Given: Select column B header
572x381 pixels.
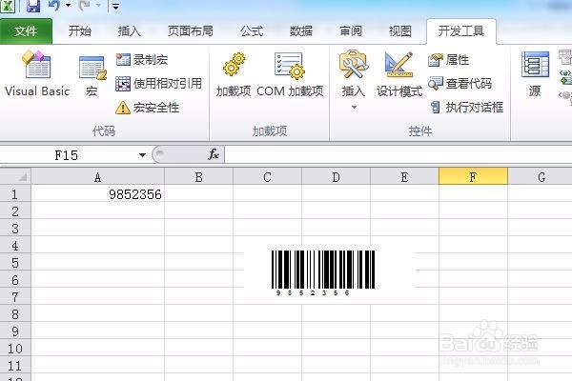Looking at the screenshot, I should pyautogui.click(x=199, y=177).
